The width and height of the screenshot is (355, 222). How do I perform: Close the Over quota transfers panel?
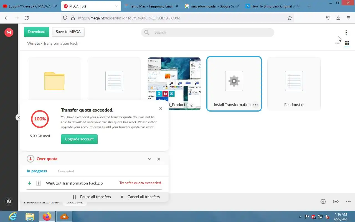(x=159, y=159)
